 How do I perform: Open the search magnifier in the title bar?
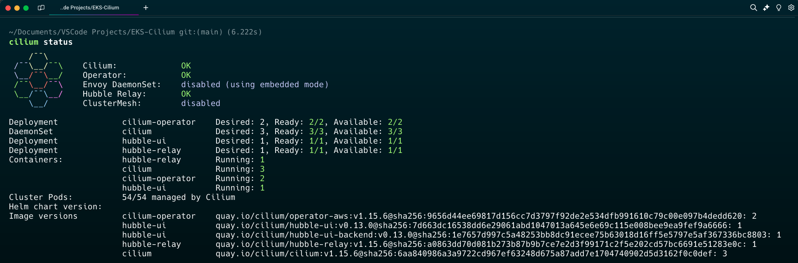point(753,8)
